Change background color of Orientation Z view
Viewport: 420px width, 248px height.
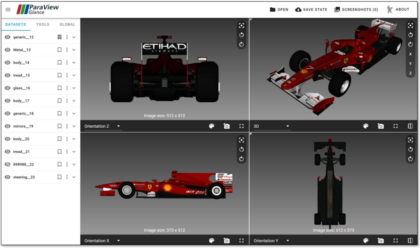(x=212, y=126)
